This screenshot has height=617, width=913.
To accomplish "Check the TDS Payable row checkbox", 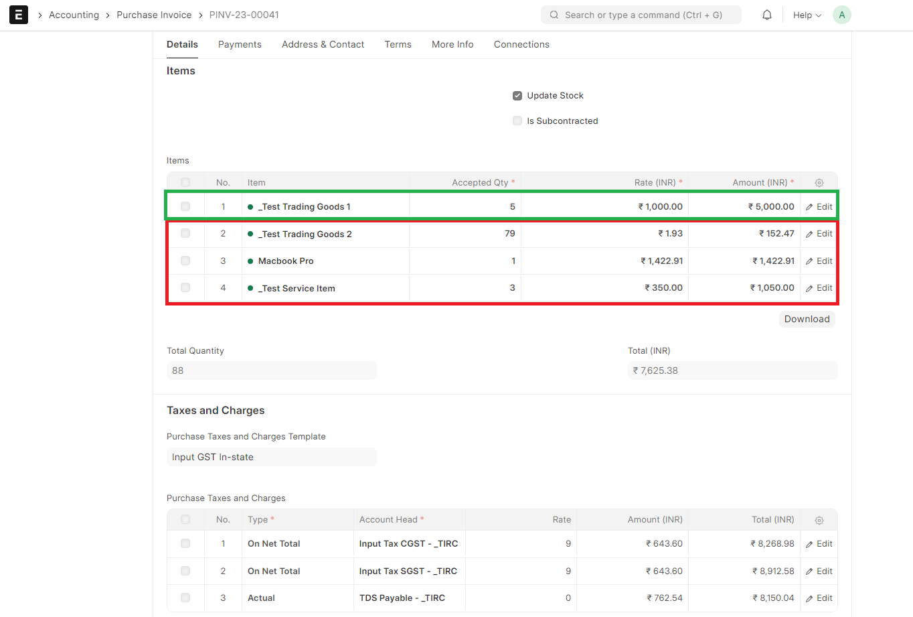I will [185, 598].
